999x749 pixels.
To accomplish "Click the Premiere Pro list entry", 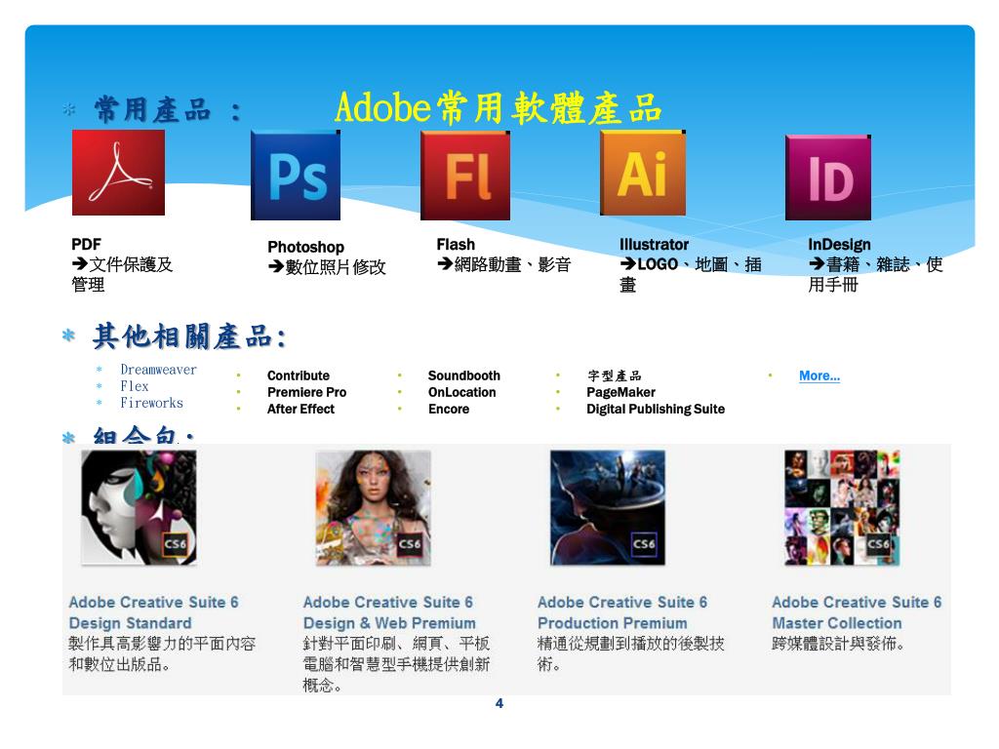I will [x=307, y=392].
